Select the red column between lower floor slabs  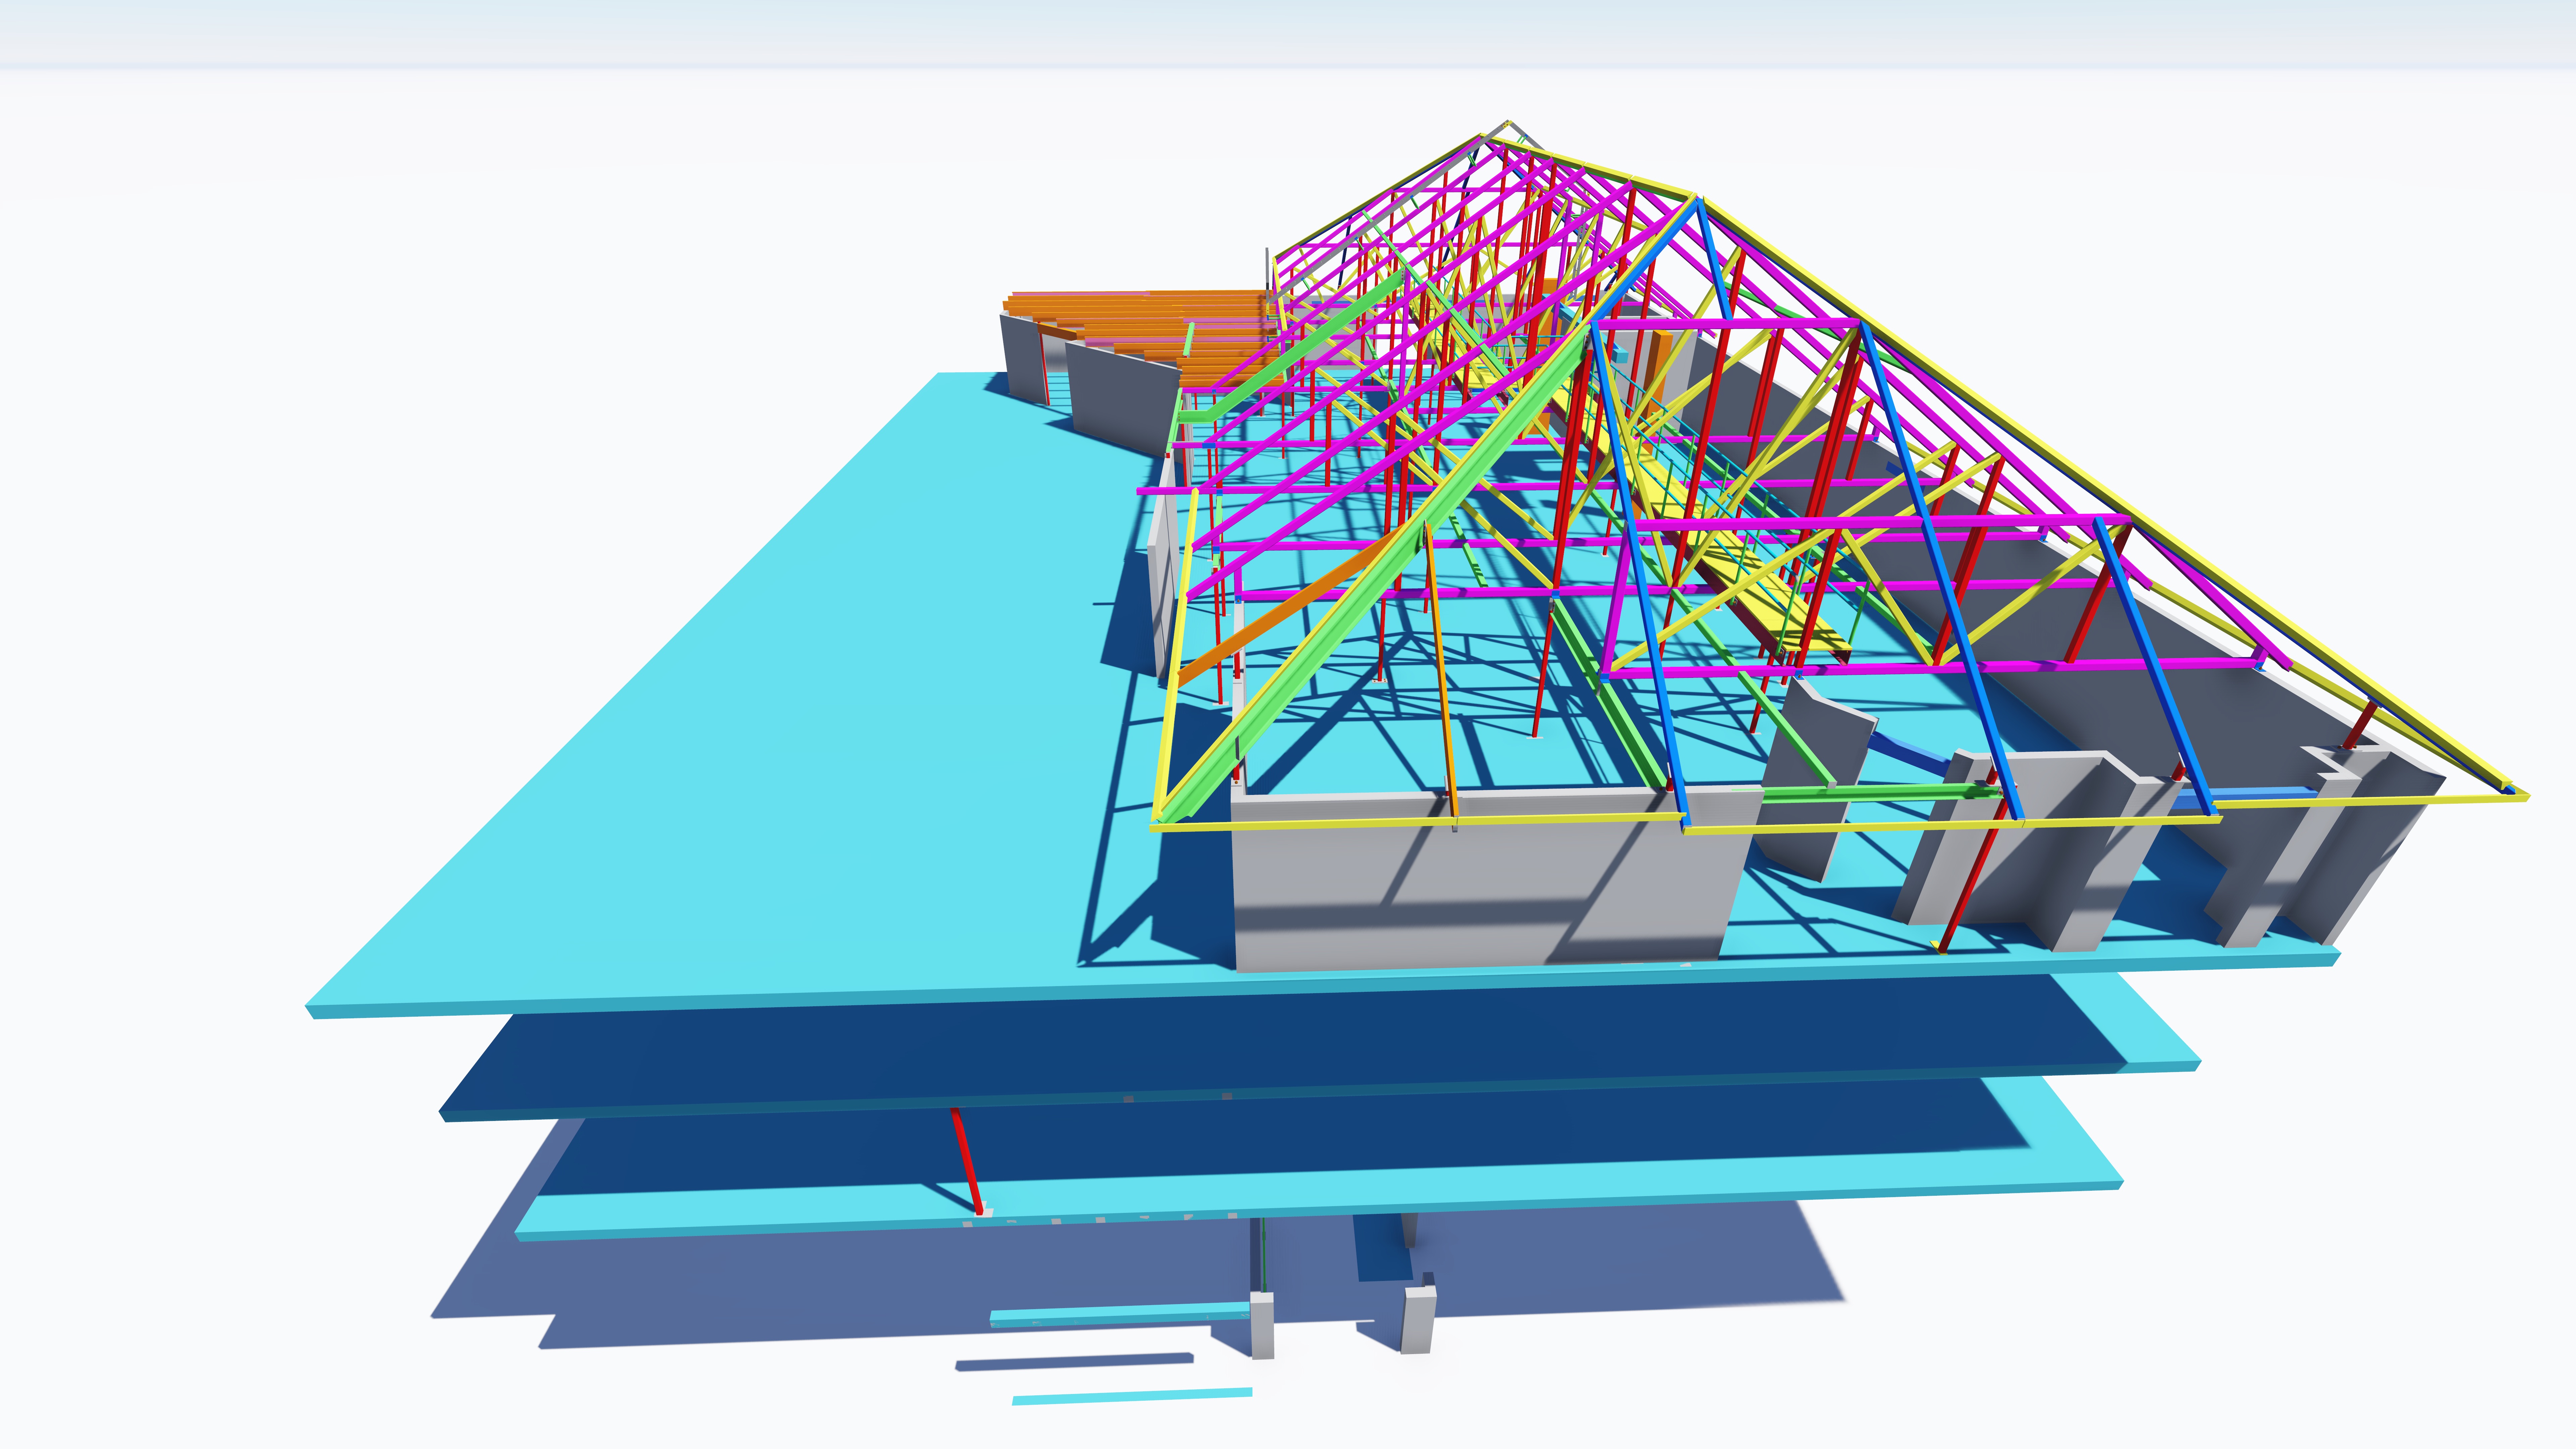click(x=967, y=1162)
